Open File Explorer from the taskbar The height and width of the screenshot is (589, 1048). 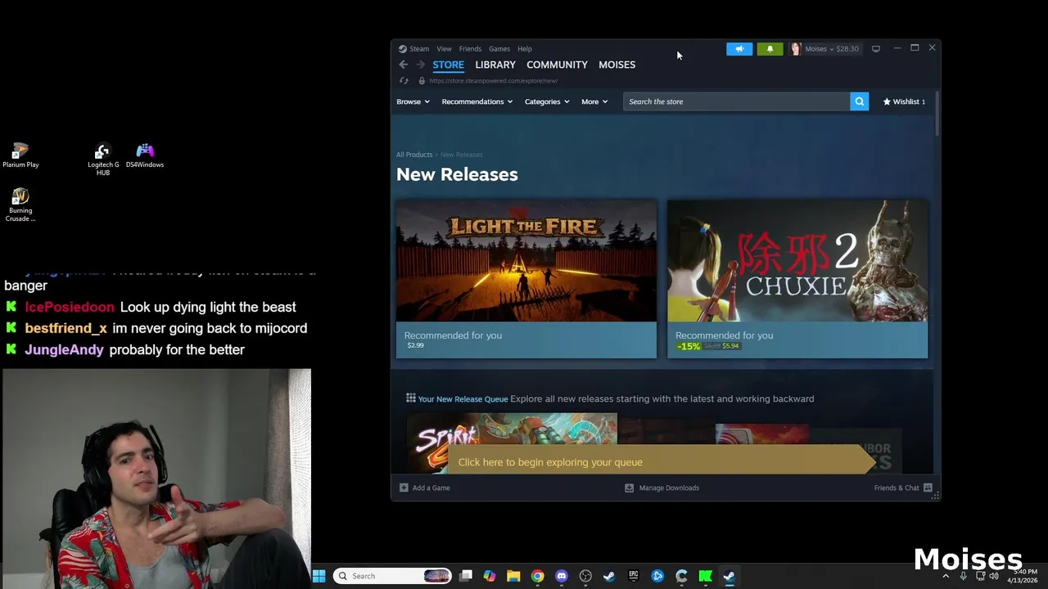click(x=513, y=576)
